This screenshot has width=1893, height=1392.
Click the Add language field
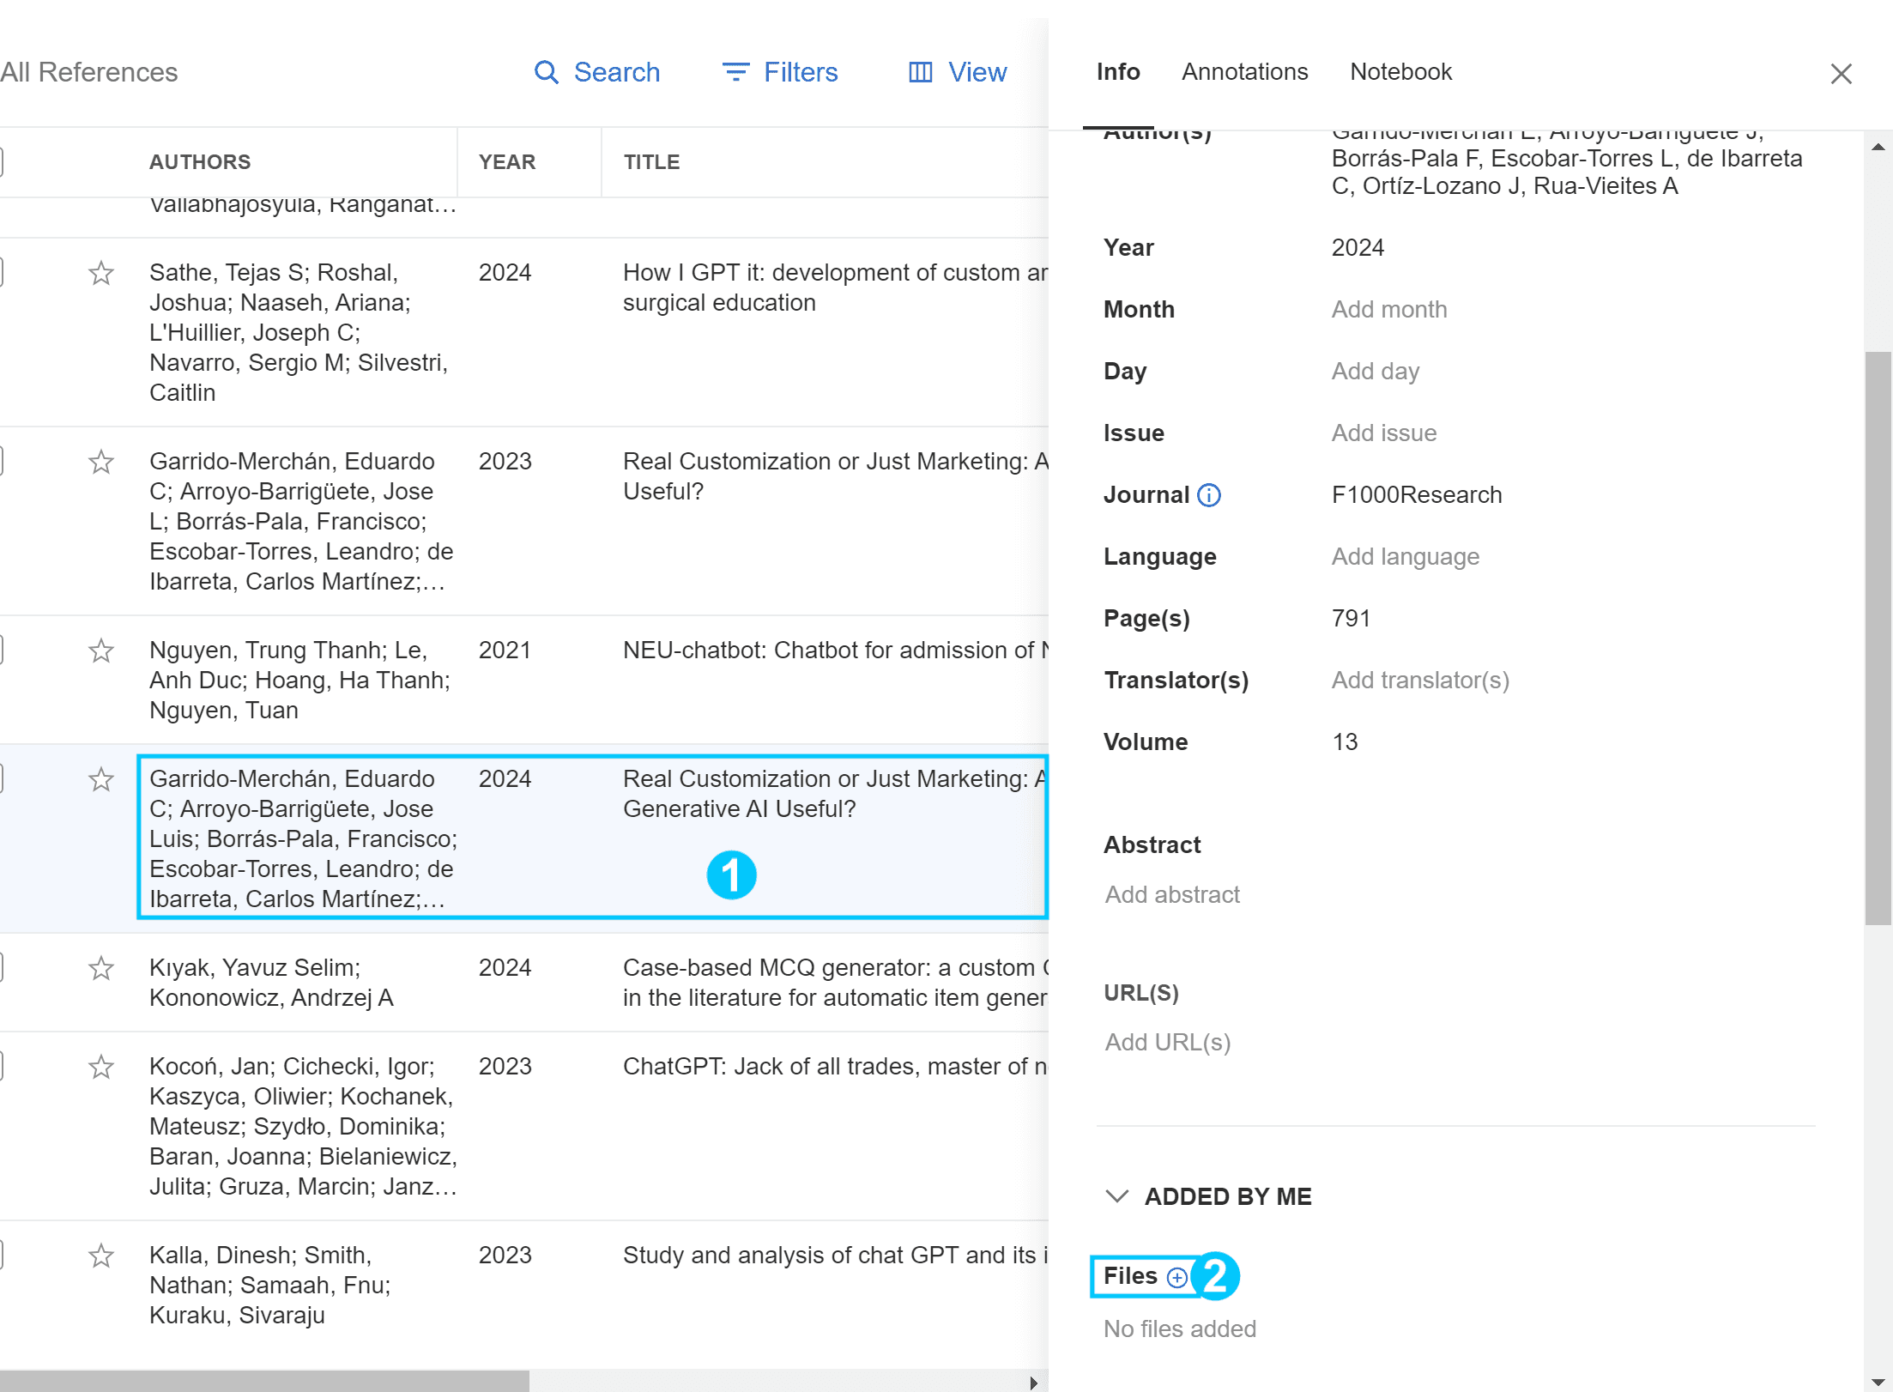[x=1406, y=557]
